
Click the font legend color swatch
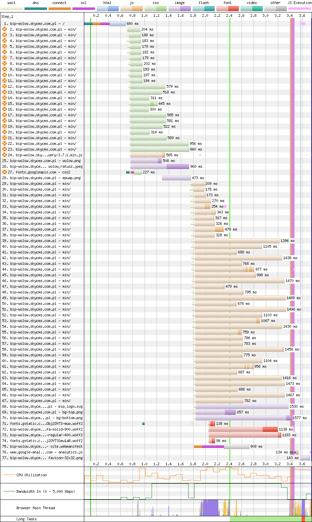coord(227,8)
